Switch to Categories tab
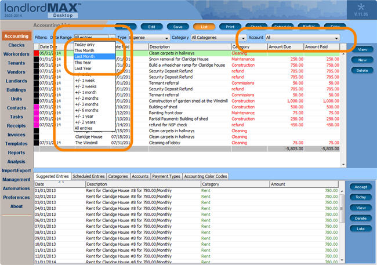The width and height of the screenshot is (377, 265). coord(118,176)
